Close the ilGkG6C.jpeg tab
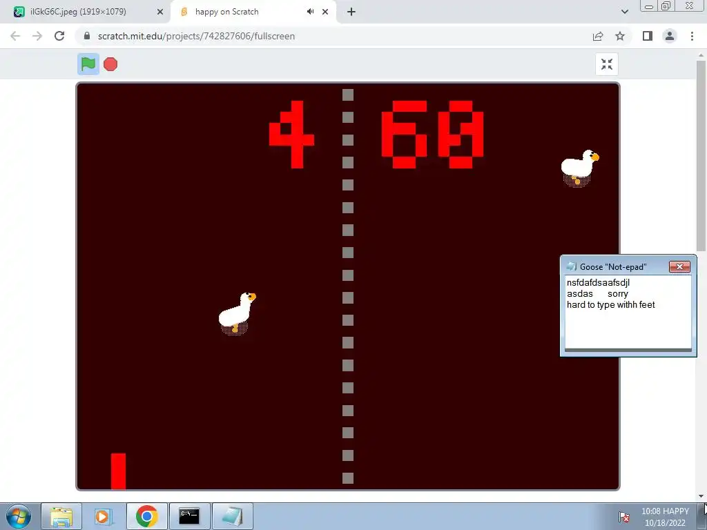Viewport: 707px width, 530px height. [160, 12]
